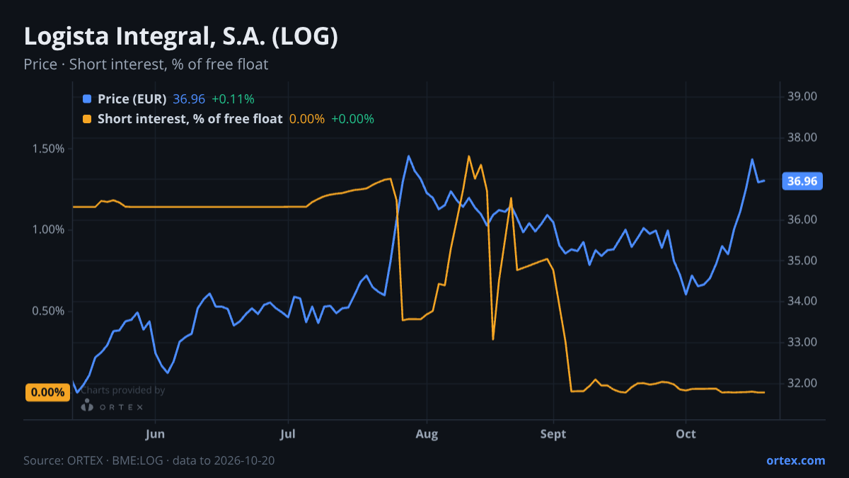Click the 36.00 right axis label
Screen dimensions: 849x478
tap(802, 220)
